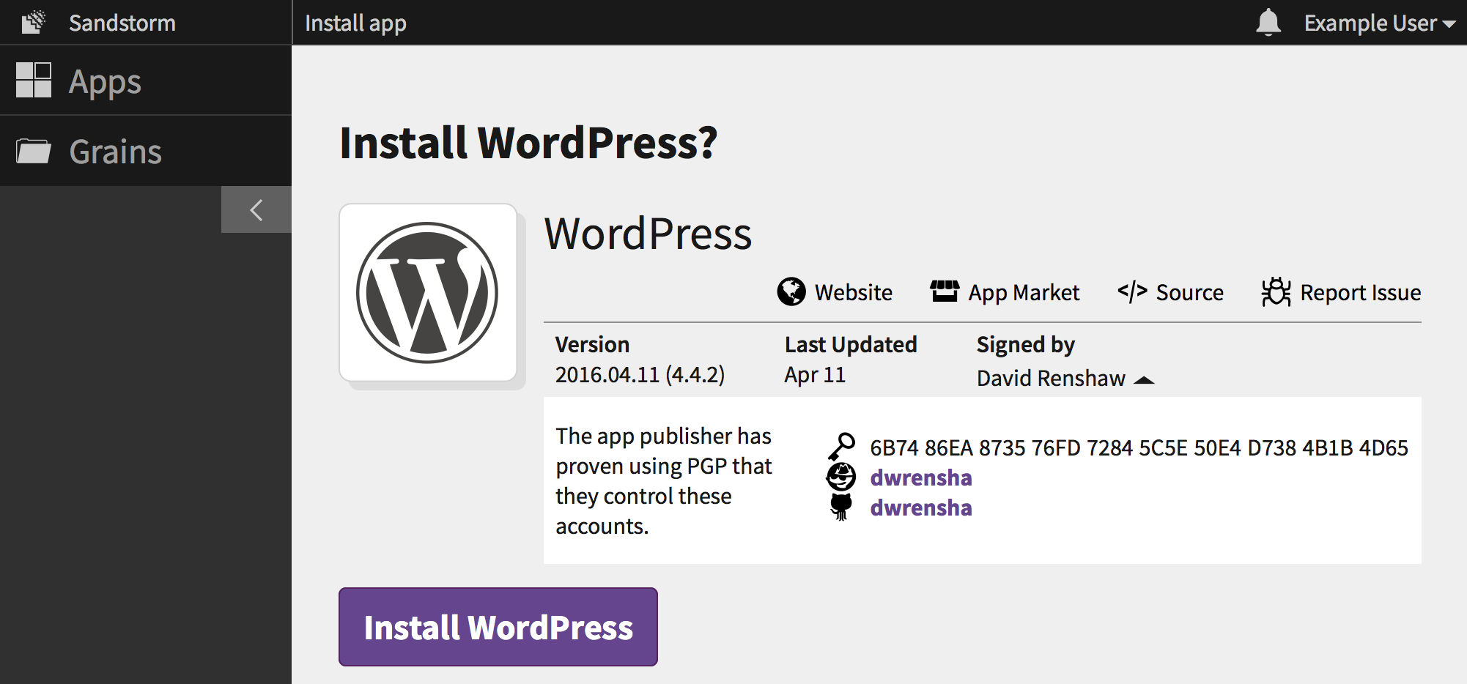This screenshot has width=1467, height=684.
Task: Click the Source code brackets icon
Action: [1132, 291]
